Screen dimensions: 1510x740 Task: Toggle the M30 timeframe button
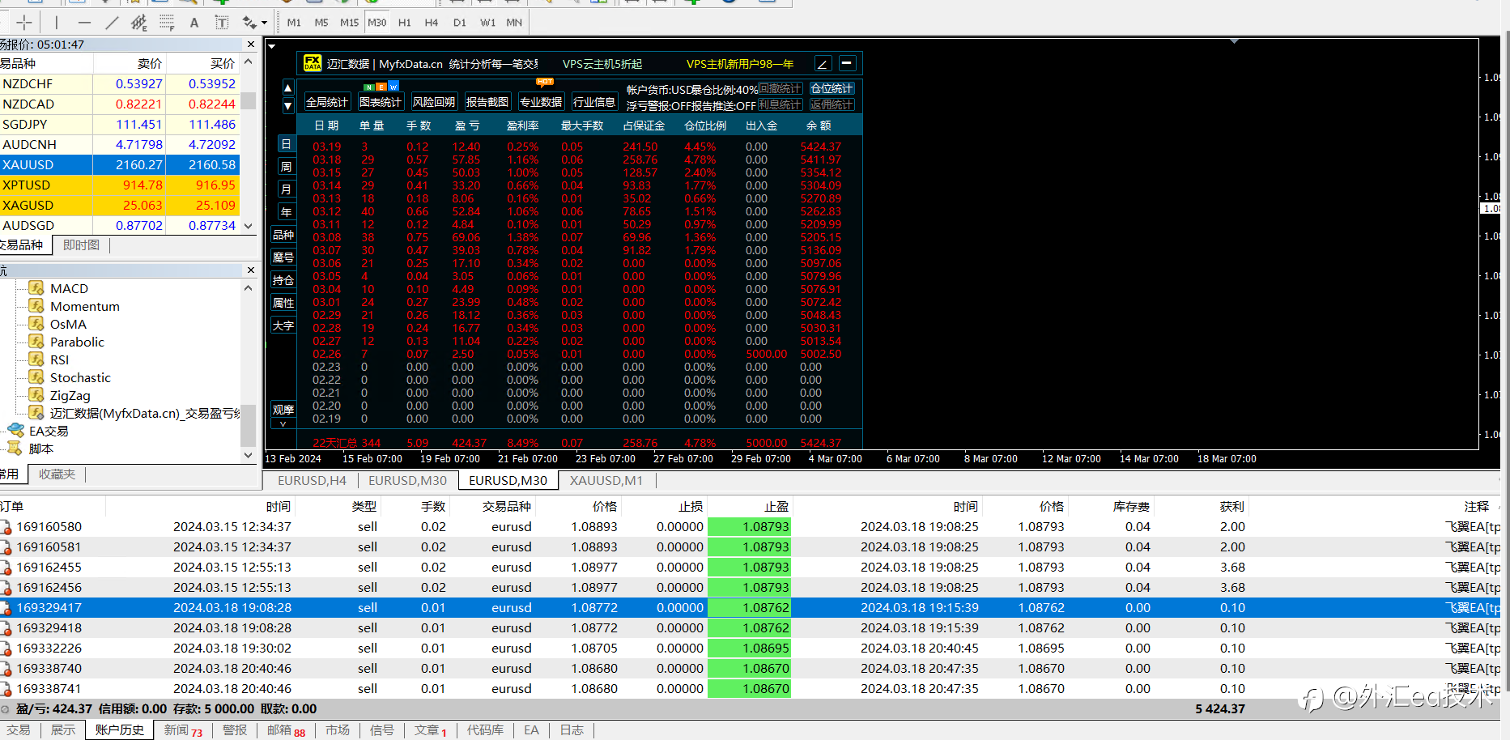(x=377, y=23)
